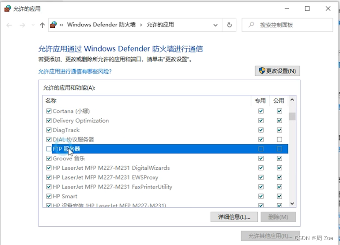
Task: Click the search magnifier icon
Action: point(252,25)
